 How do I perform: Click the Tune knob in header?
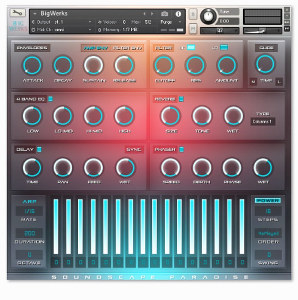pyautogui.click(x=208, y=16)
